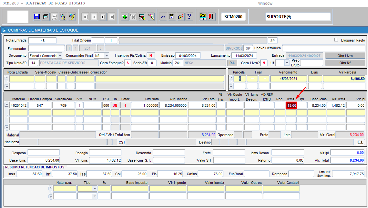Toggle the Bloquear Pagto checkbox
Viewport: 368px width, 208px height.
coord(336,40)
